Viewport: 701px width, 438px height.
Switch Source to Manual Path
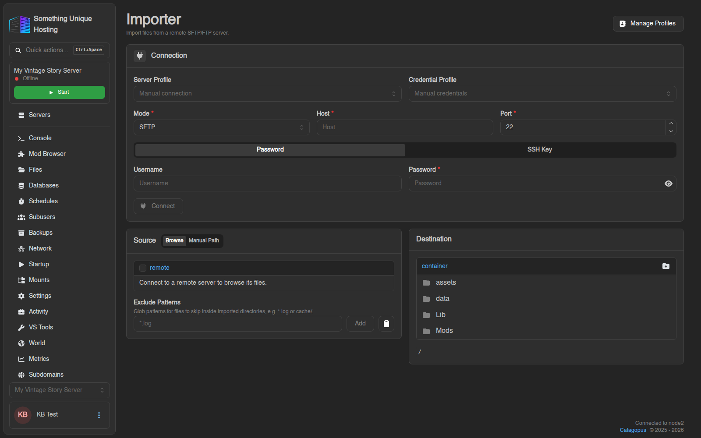pos(204,241)
